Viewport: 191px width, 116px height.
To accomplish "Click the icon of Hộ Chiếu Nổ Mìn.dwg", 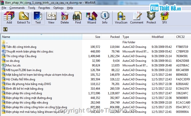I will click(x=4, y=79).
